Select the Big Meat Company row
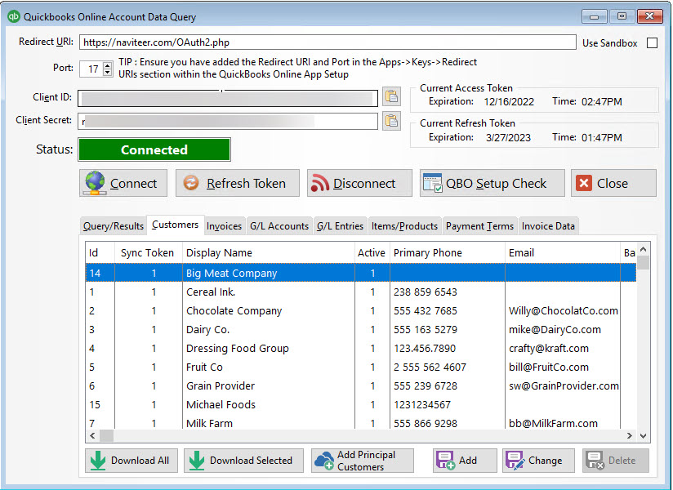 (x=360, y=273)
